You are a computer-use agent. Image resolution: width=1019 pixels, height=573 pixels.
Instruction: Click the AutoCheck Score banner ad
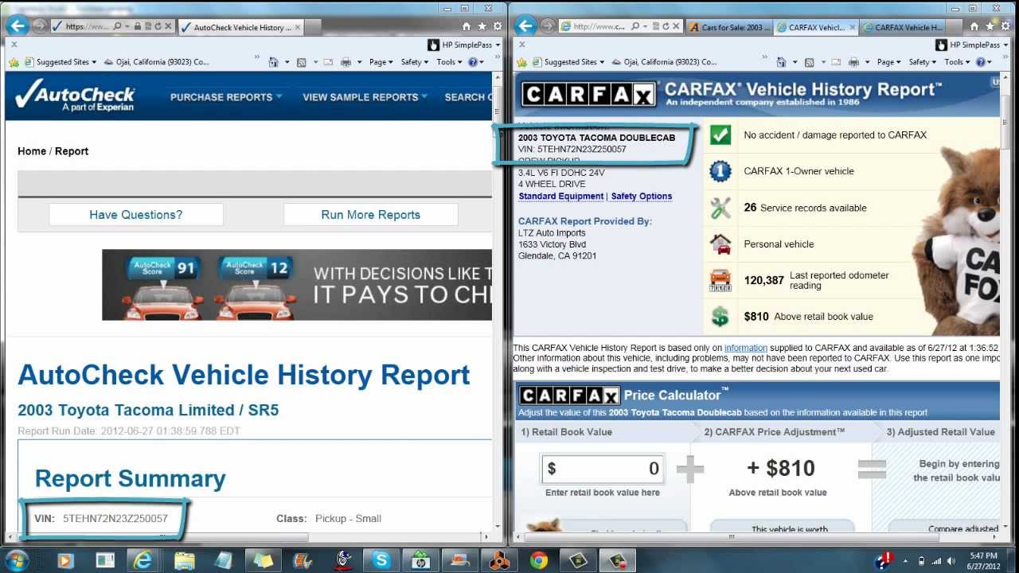click(297, 285)
